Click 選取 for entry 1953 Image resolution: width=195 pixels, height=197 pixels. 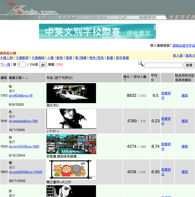click(x=185, y=172)
